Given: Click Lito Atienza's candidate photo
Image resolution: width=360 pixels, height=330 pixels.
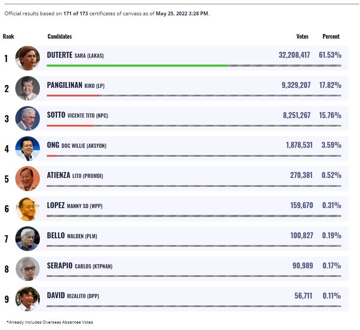Looking at the screenshot, I should point(28,178).
